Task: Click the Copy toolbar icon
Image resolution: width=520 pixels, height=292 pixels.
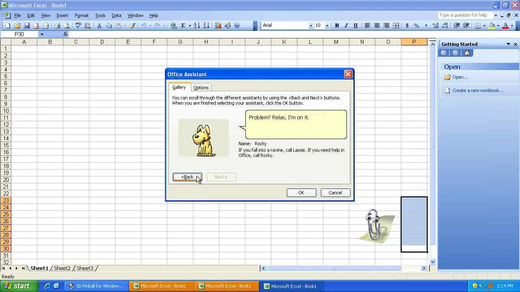Action: (108, 26)
